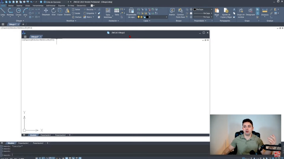
Task: Open the Anotar ribbon tab
Action: 11,6
